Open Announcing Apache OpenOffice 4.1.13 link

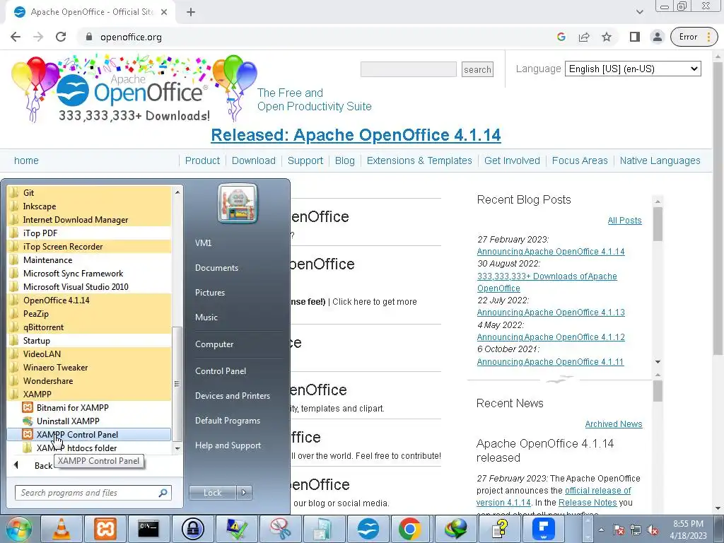(x=550, y=313)
